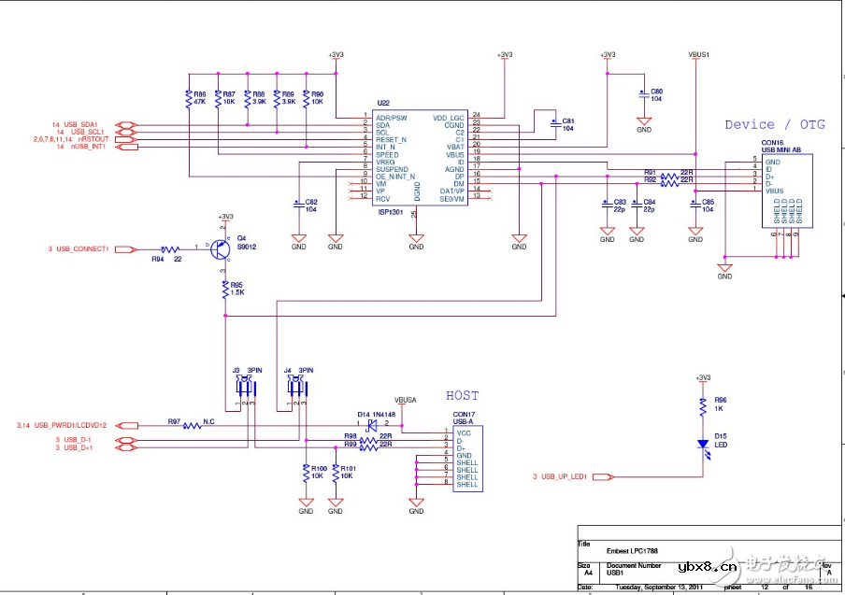Click the R95 1.5K resistor

coord(224,291)
